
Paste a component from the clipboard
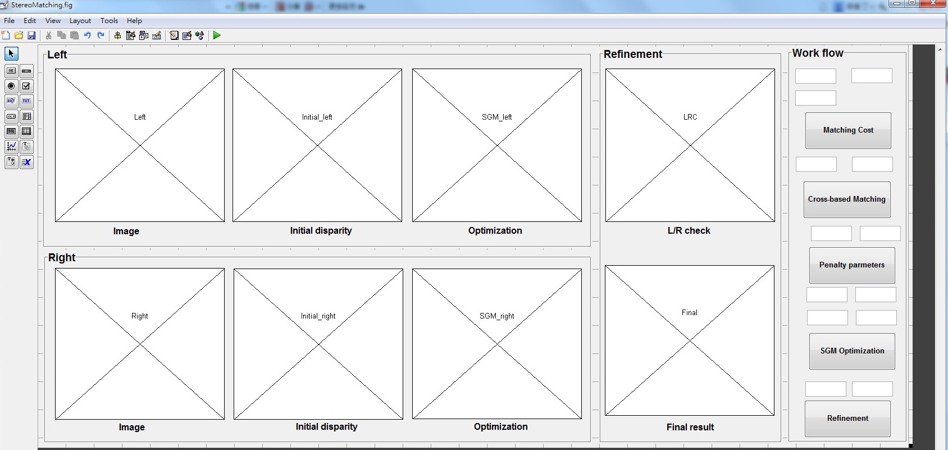(x=75, y=35)
